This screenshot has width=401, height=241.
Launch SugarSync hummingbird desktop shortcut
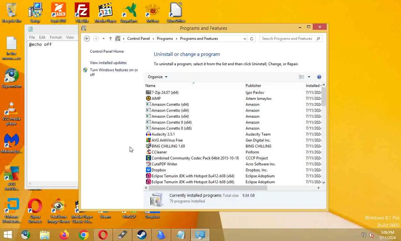129,13
